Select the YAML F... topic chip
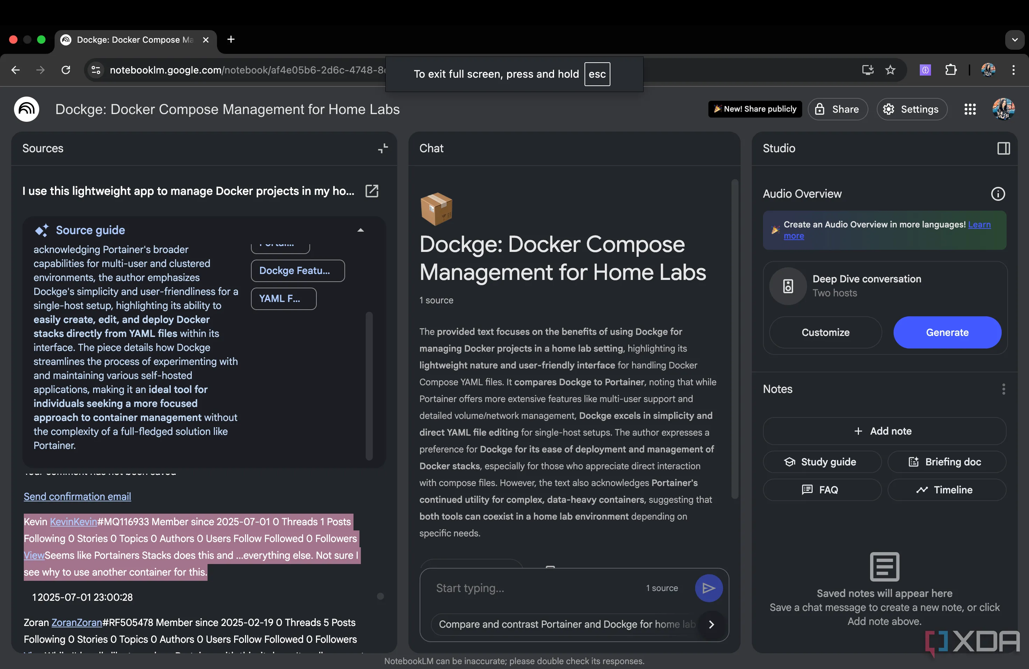Screen dimensions: 1029x669 click(x=283, y=298)
